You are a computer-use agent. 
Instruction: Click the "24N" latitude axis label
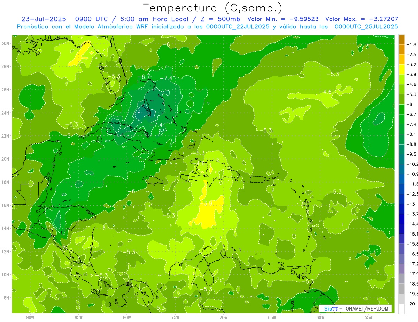tap(6, 113)
